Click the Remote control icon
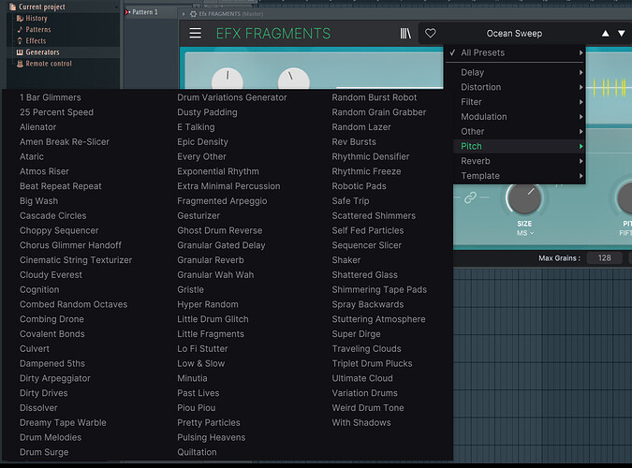 coord(20,64)
